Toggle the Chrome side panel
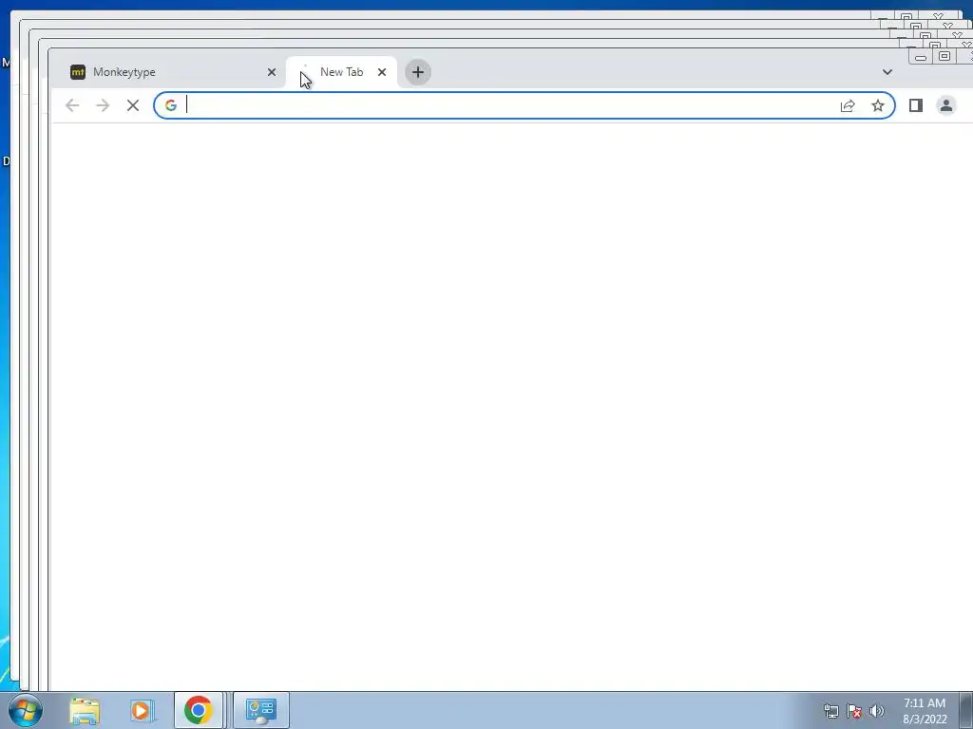The height and width of the screenshot is (729, 973). (916, 105)
